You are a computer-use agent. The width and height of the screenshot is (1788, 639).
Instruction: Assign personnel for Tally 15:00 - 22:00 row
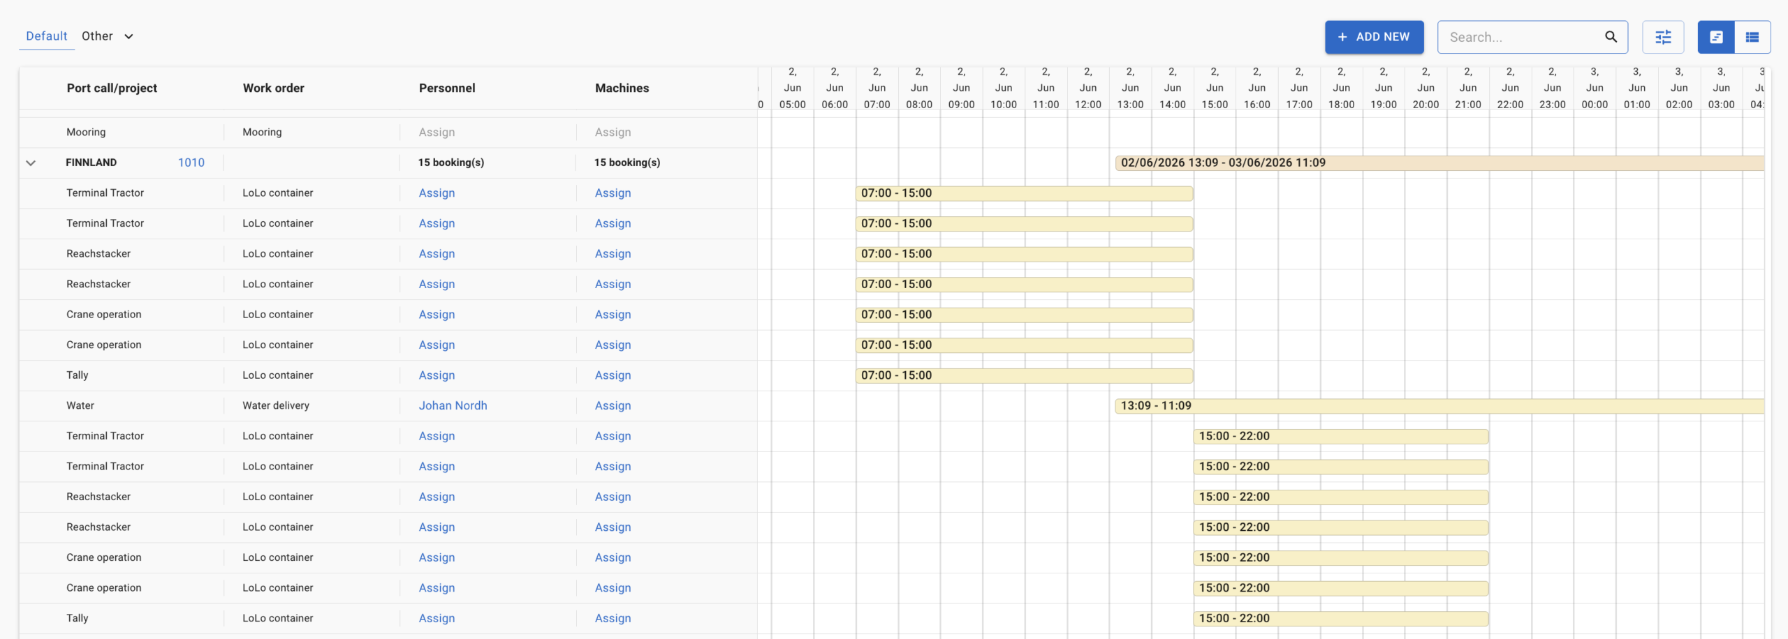[437, 618]
